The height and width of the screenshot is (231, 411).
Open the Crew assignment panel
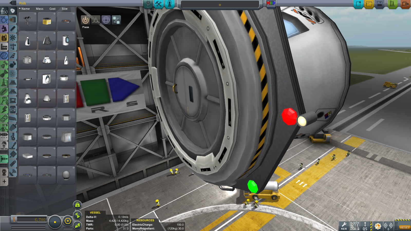tap(170, 4)
